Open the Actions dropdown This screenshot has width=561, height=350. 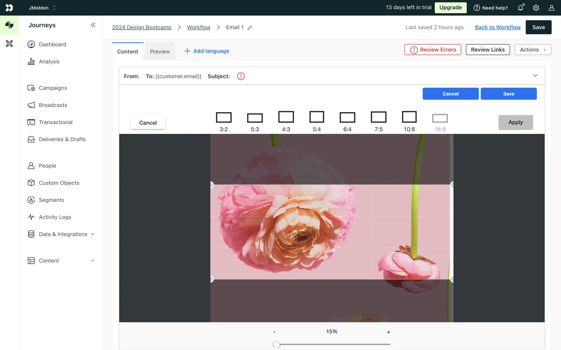[533, 50]
